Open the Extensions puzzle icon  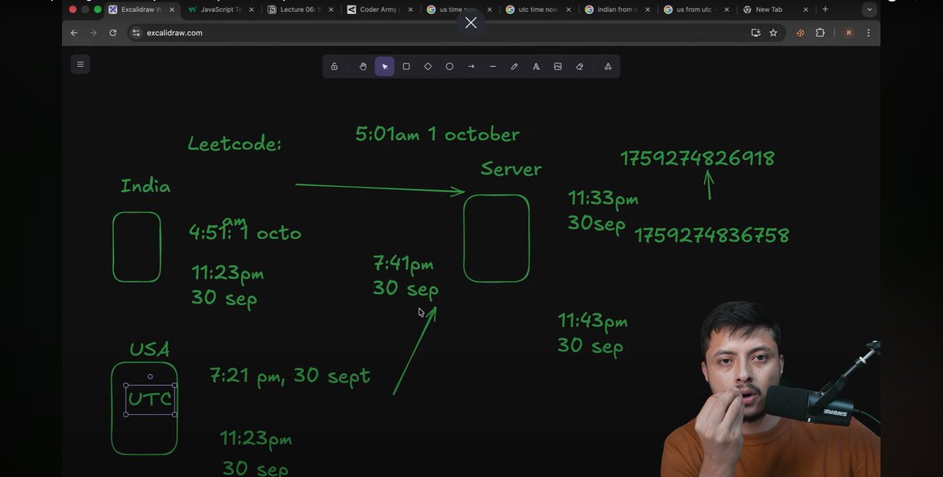point(820,33)
